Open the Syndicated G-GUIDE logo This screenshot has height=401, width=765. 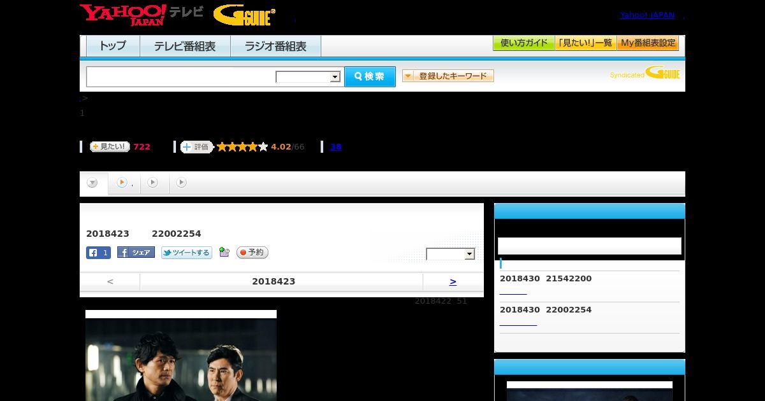pyautogui.click(x=645, y=73)
